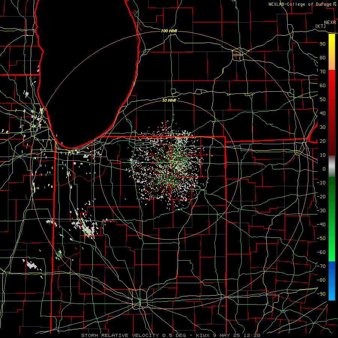The height and width of the screenshot is (338, 338).
Task: Click the -80 value on the velocity scale
Action: click(x=321, y=280)
